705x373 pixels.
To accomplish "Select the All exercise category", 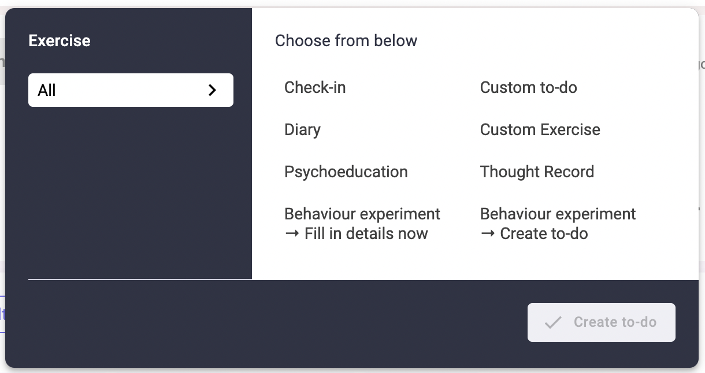I will pyautogui.click(x=131, y=90).
